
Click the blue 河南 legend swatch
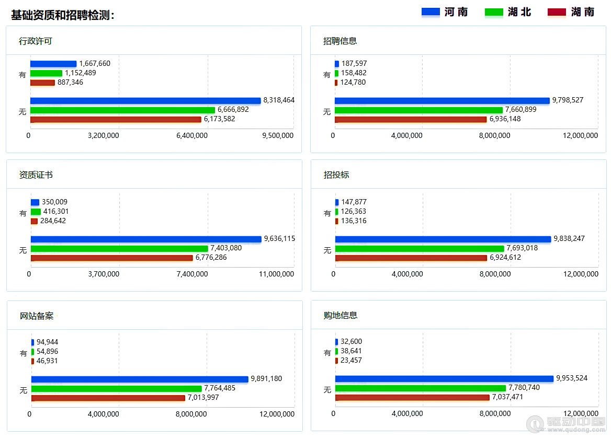(x=431, y=12)
